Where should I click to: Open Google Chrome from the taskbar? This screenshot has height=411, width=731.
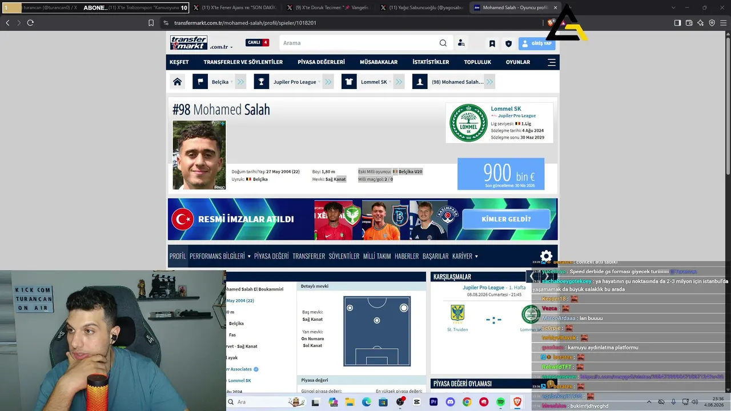467,402
